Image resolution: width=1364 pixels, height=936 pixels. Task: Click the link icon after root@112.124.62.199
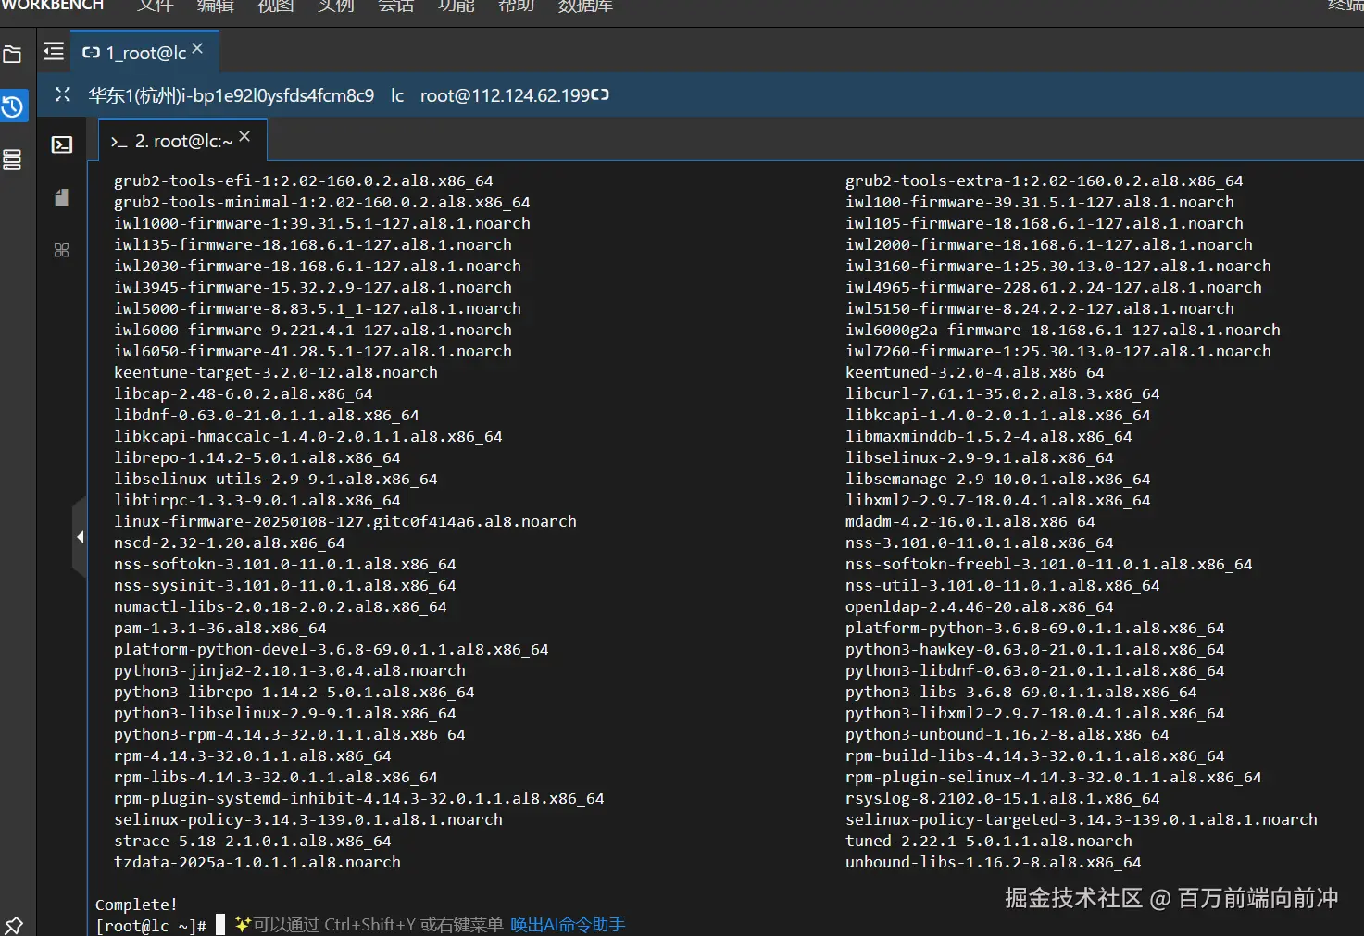pos(600,94)
